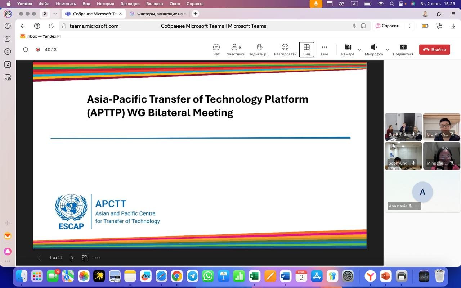Screen dimensions: 461x288
Task: Open the screenshot tool in browser sidebar
Action: tap(8, 77)
